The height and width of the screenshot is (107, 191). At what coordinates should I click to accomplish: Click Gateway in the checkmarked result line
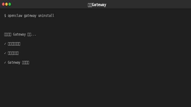14,63
